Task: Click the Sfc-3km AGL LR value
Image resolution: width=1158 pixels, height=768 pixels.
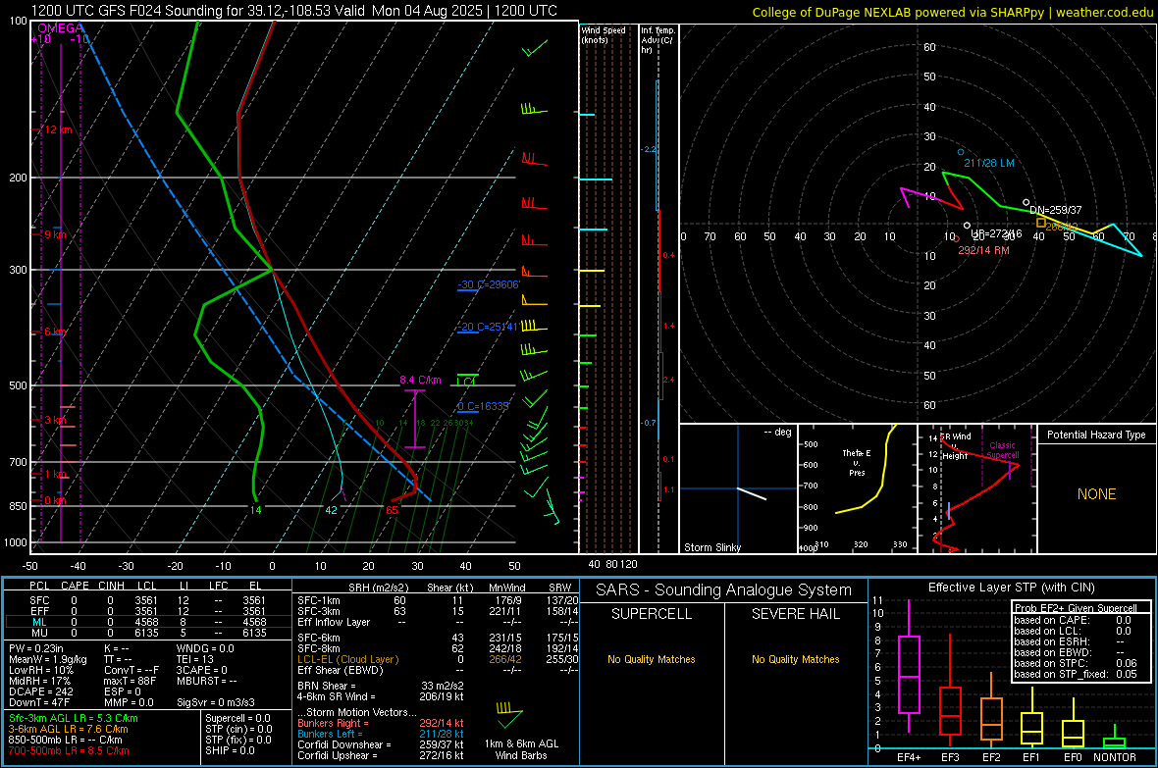Action: click(x=74, y=718)
